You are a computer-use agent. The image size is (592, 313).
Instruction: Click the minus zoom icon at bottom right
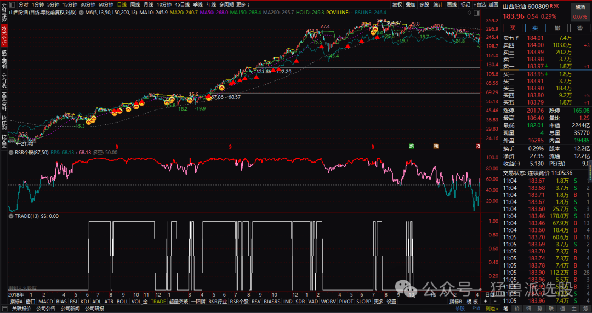pos(494,302)
